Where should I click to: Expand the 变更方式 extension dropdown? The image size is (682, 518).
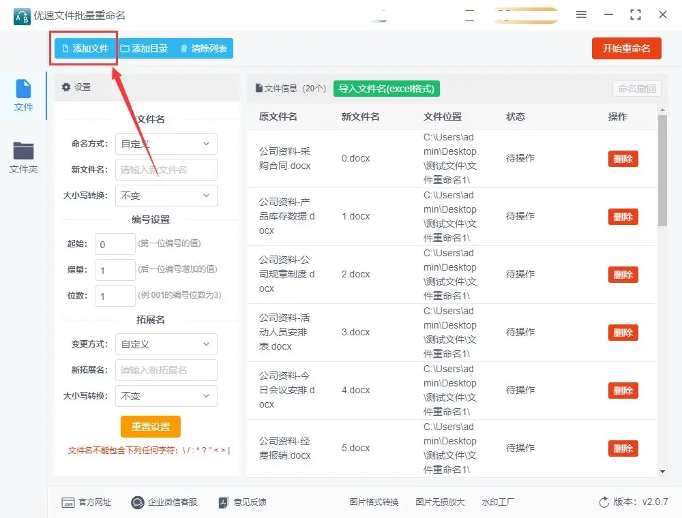click(x=166, y=344)
